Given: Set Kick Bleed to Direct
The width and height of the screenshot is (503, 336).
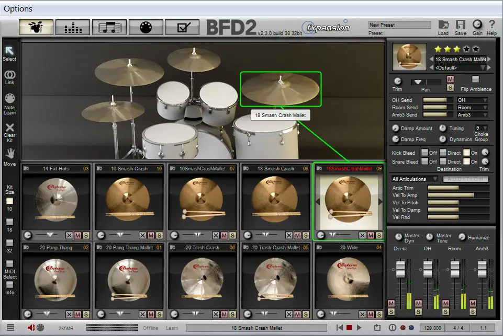Looking at the screenshot, I should [443, 153].
